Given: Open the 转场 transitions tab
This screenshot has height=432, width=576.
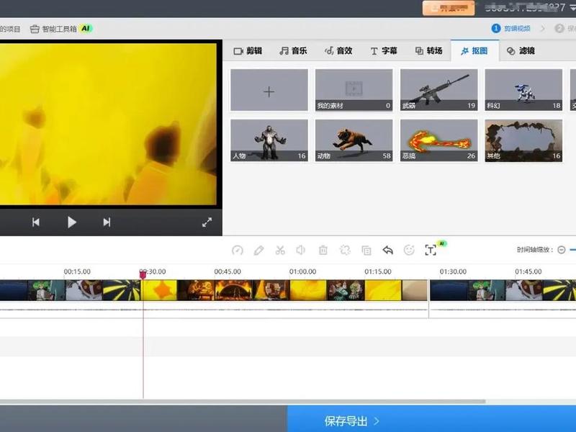Looking at the screenshot, I should 428,50.
